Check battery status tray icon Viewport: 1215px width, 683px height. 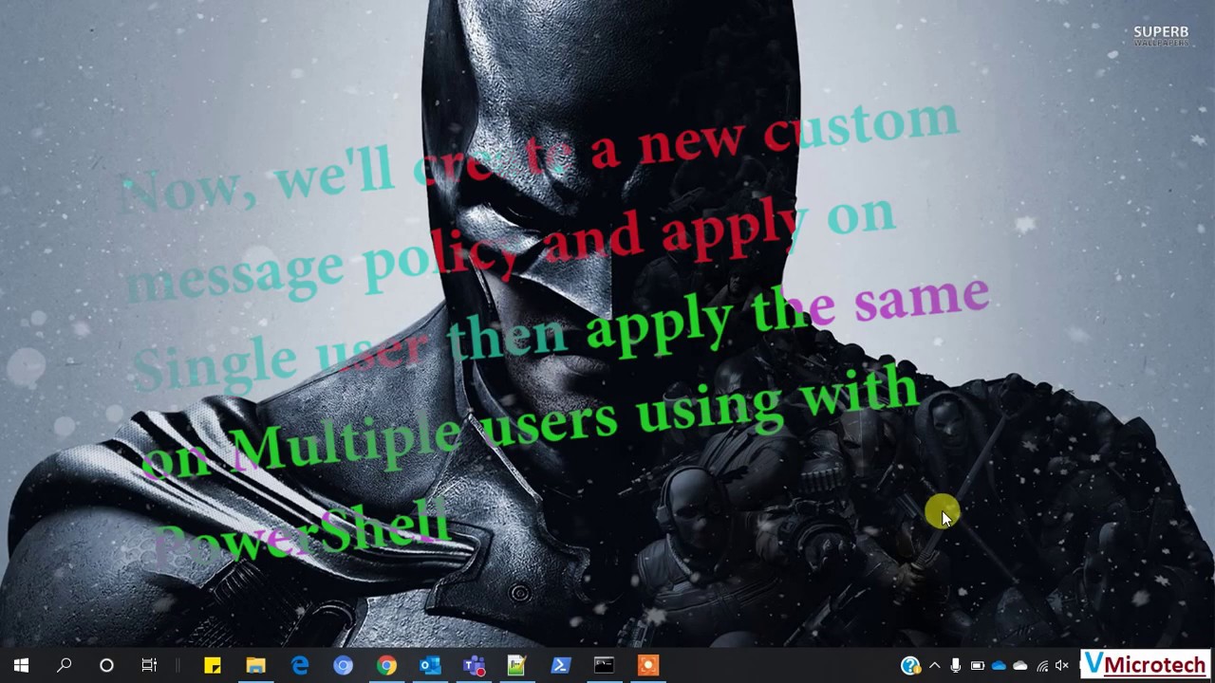978,666
